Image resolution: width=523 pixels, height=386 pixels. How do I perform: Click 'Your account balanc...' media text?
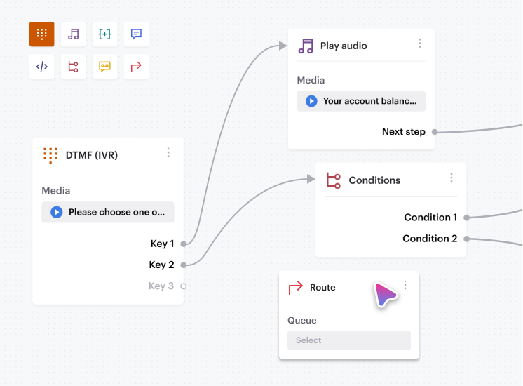(x=370, y=101)
